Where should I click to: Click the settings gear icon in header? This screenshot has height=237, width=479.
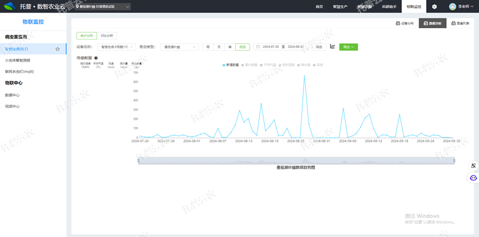(435, 7)
